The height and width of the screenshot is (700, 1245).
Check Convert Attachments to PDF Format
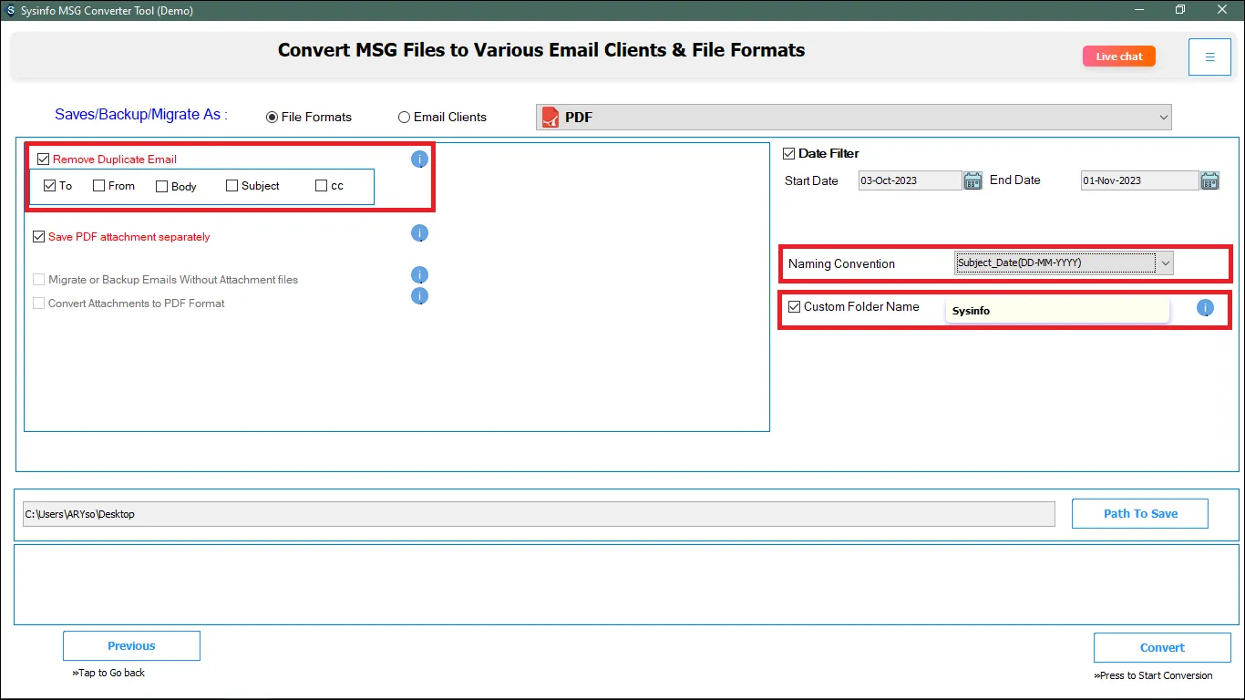[x=38, y=304]
